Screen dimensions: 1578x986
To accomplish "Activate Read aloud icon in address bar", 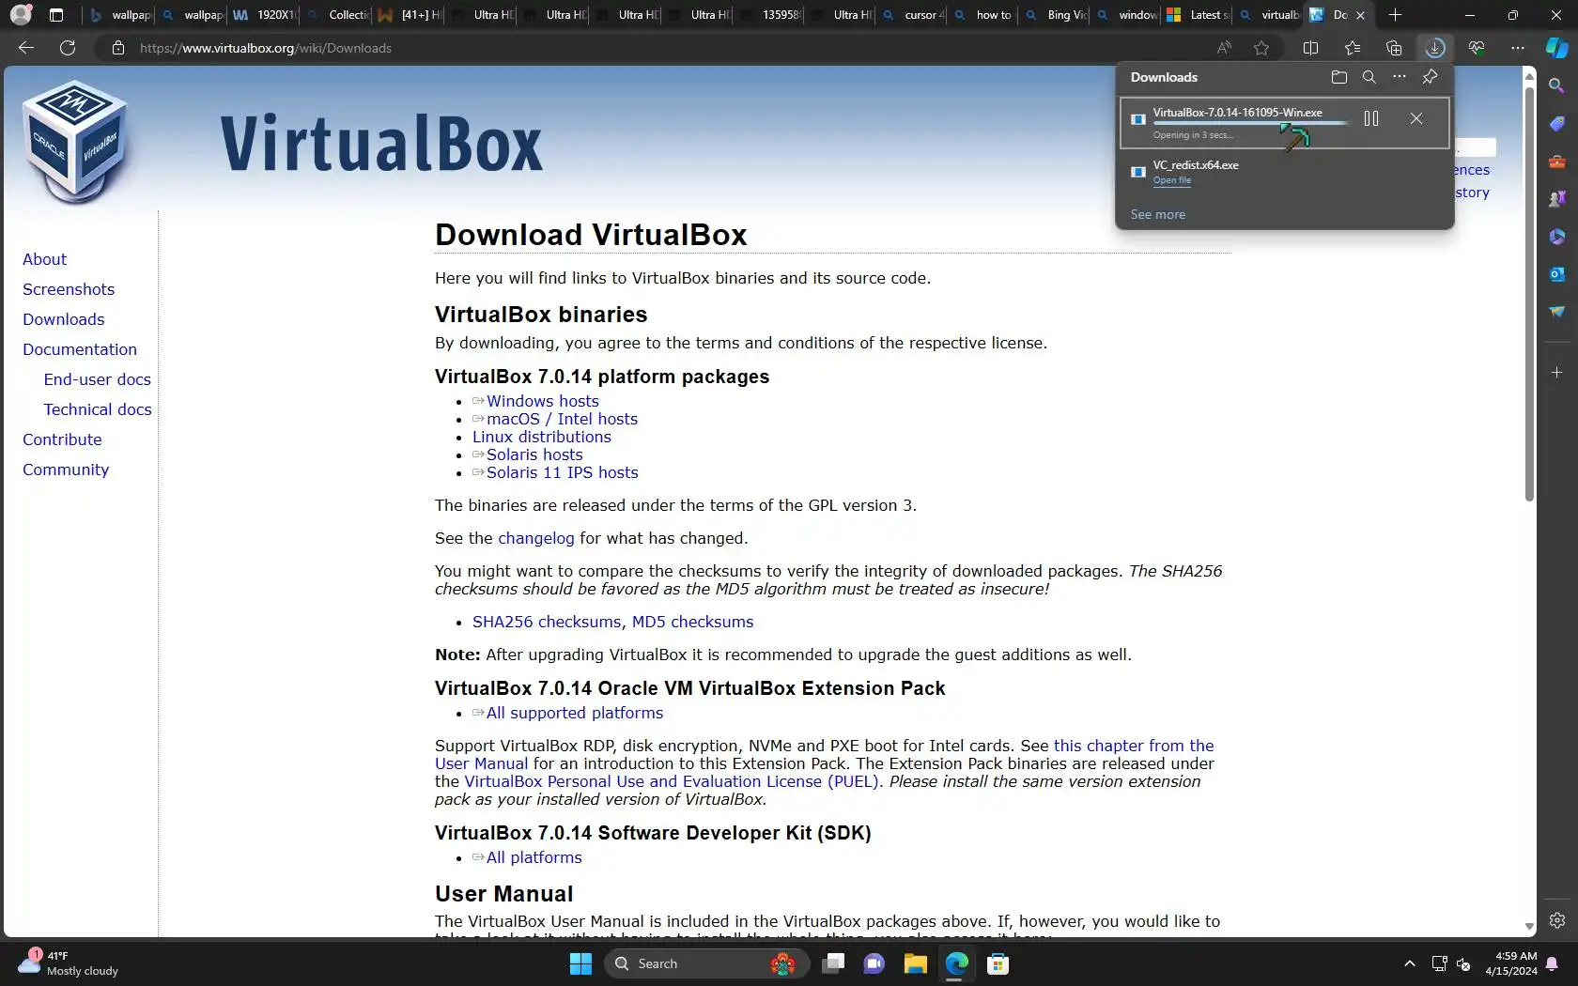I will [1224, 48].
